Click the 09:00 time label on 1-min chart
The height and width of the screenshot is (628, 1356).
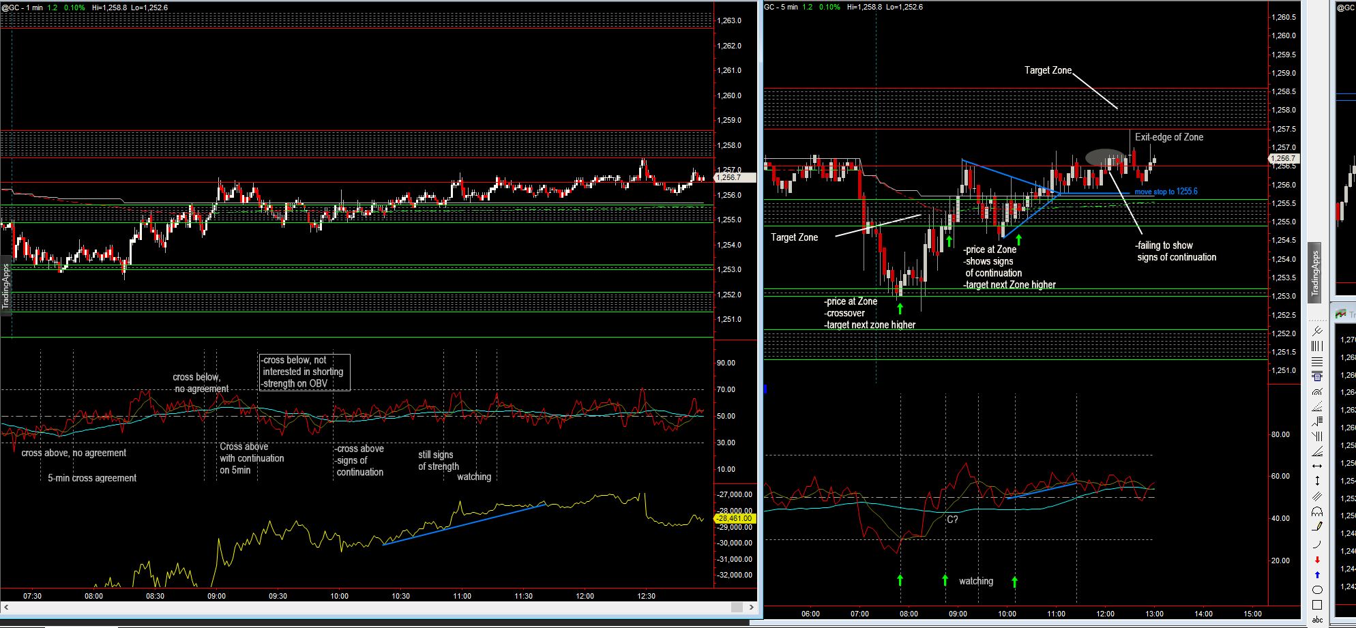(x=216, y=596)
